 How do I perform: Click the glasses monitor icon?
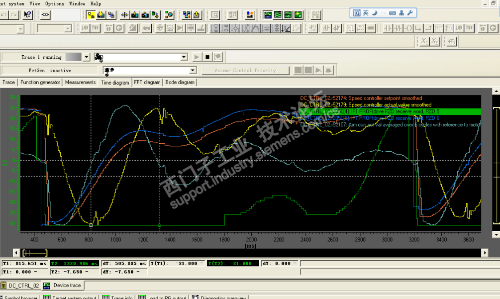click(x=45, y=14)
